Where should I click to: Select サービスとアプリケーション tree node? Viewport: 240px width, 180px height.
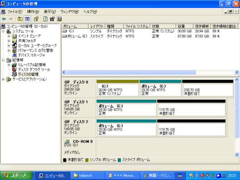coord(30,79)
